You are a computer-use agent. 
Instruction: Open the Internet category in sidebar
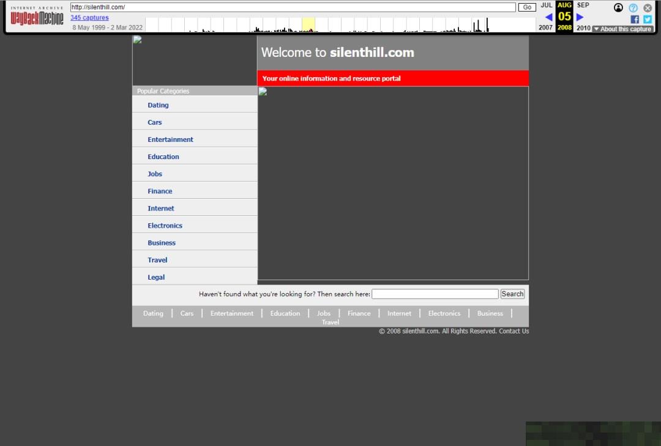click(160, 208)
